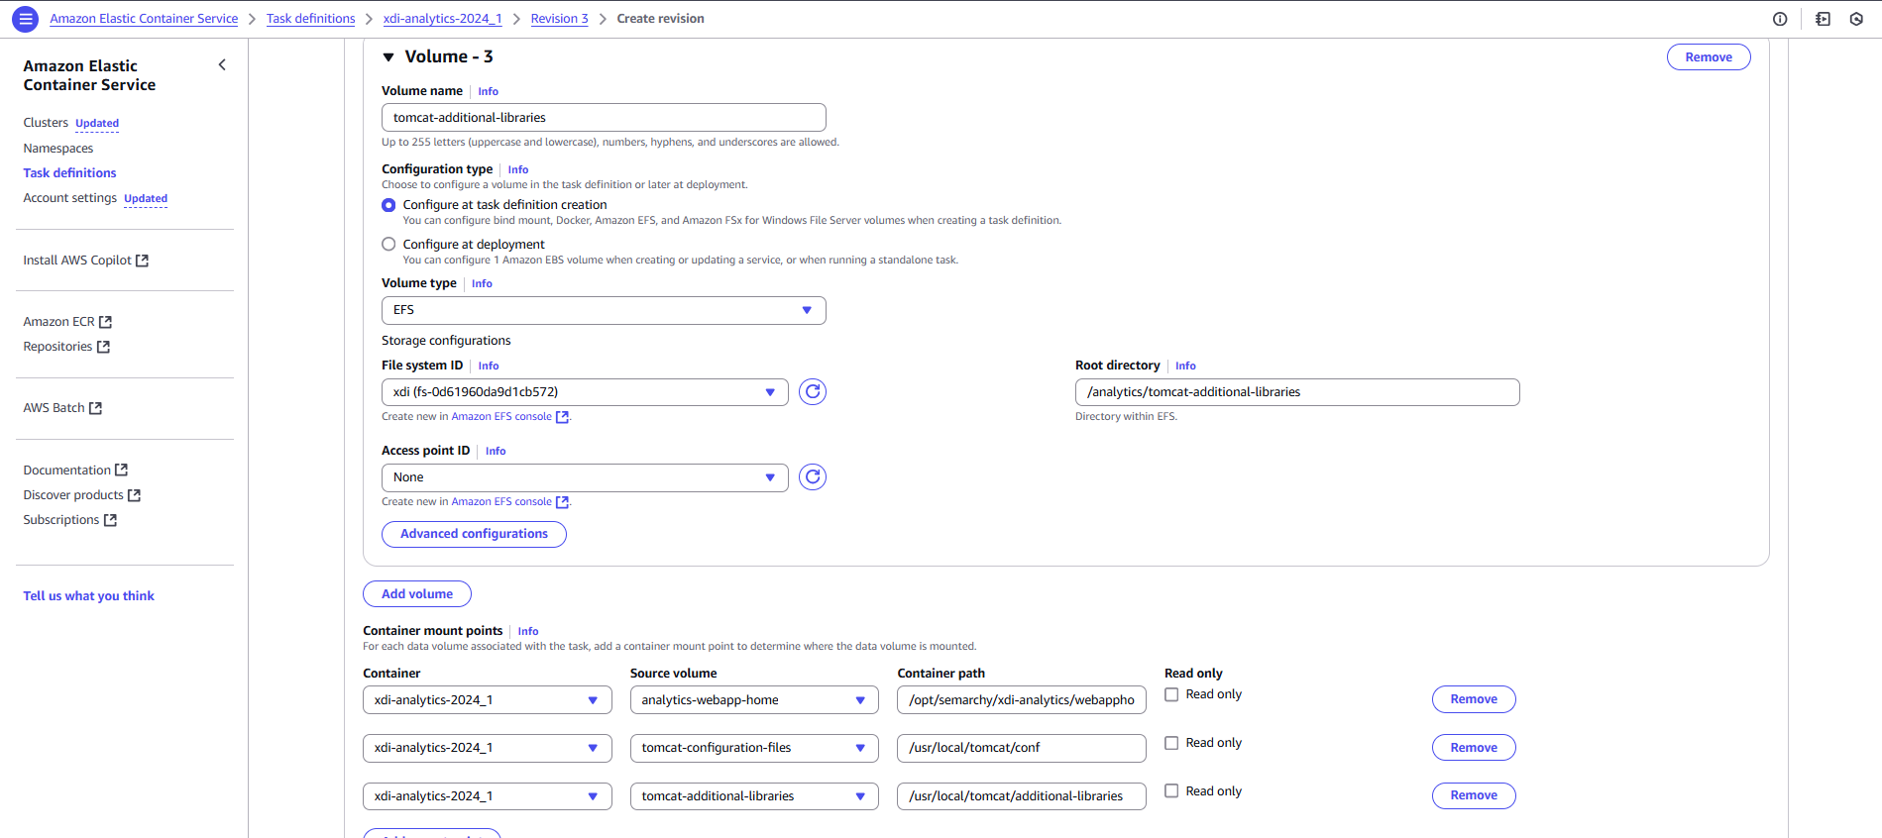Click container path field /usr/local/tomcat/conf
The image size is (1882, 838).
tap(1022, 748)
